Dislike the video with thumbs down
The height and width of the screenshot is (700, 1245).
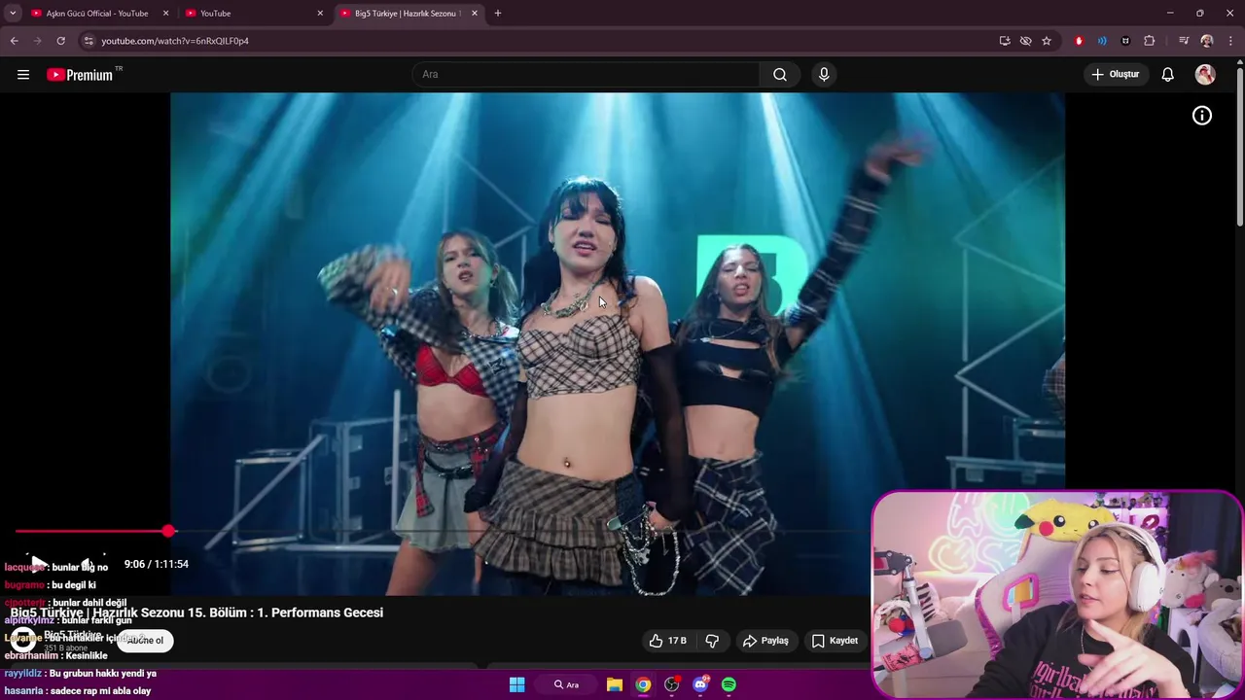(712, 641)
